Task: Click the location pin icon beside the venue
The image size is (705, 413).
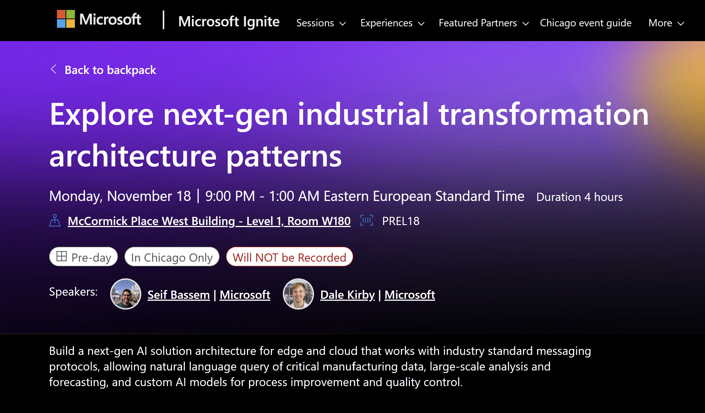Action: (55, 221)
